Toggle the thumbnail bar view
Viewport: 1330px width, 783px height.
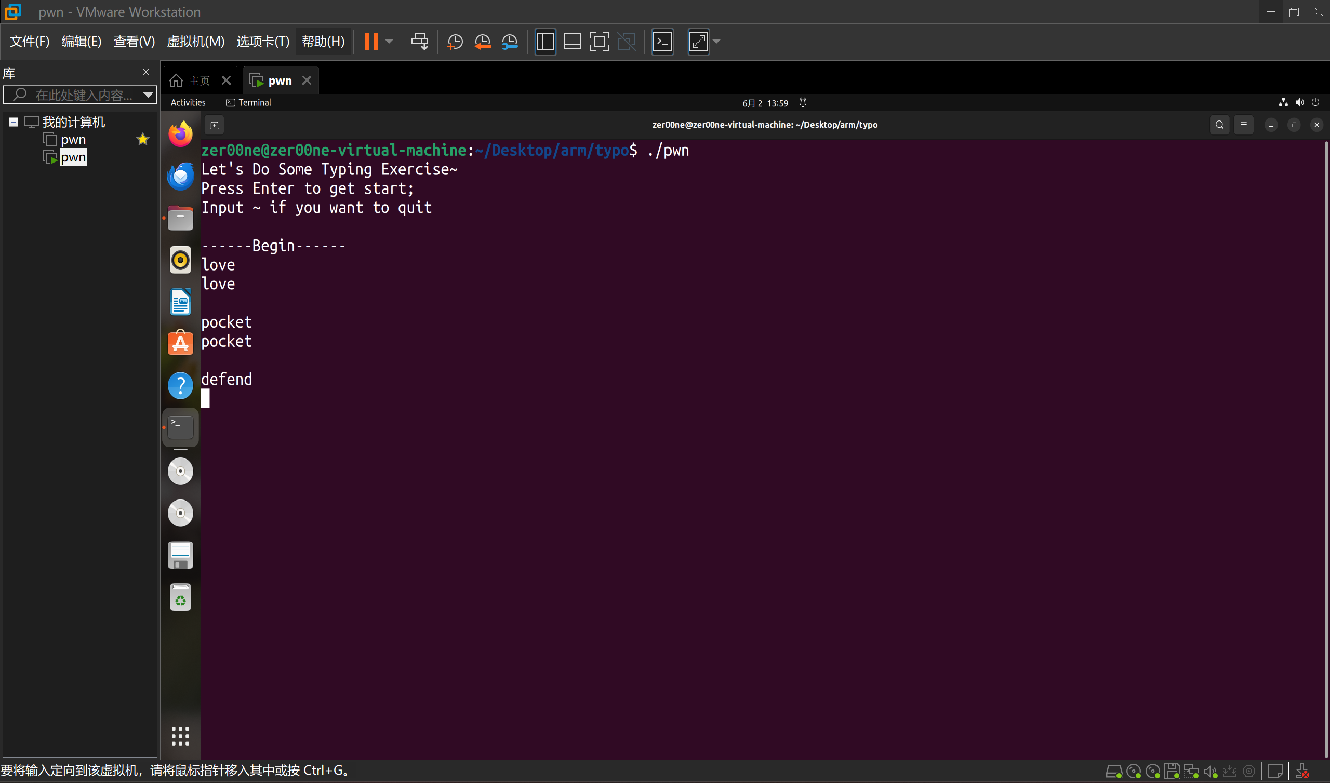coord(572,41)
